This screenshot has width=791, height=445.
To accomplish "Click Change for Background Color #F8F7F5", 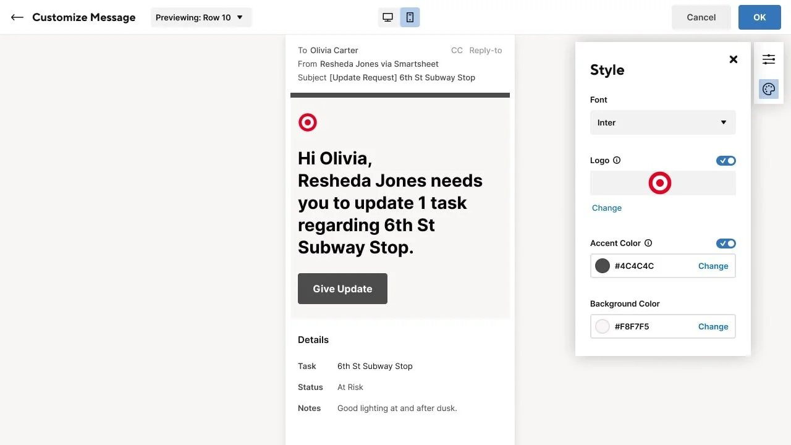I will pos(713,326).
